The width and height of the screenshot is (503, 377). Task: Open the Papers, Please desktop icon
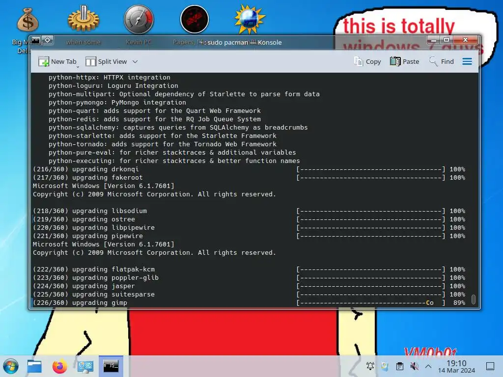click(195, 20)
